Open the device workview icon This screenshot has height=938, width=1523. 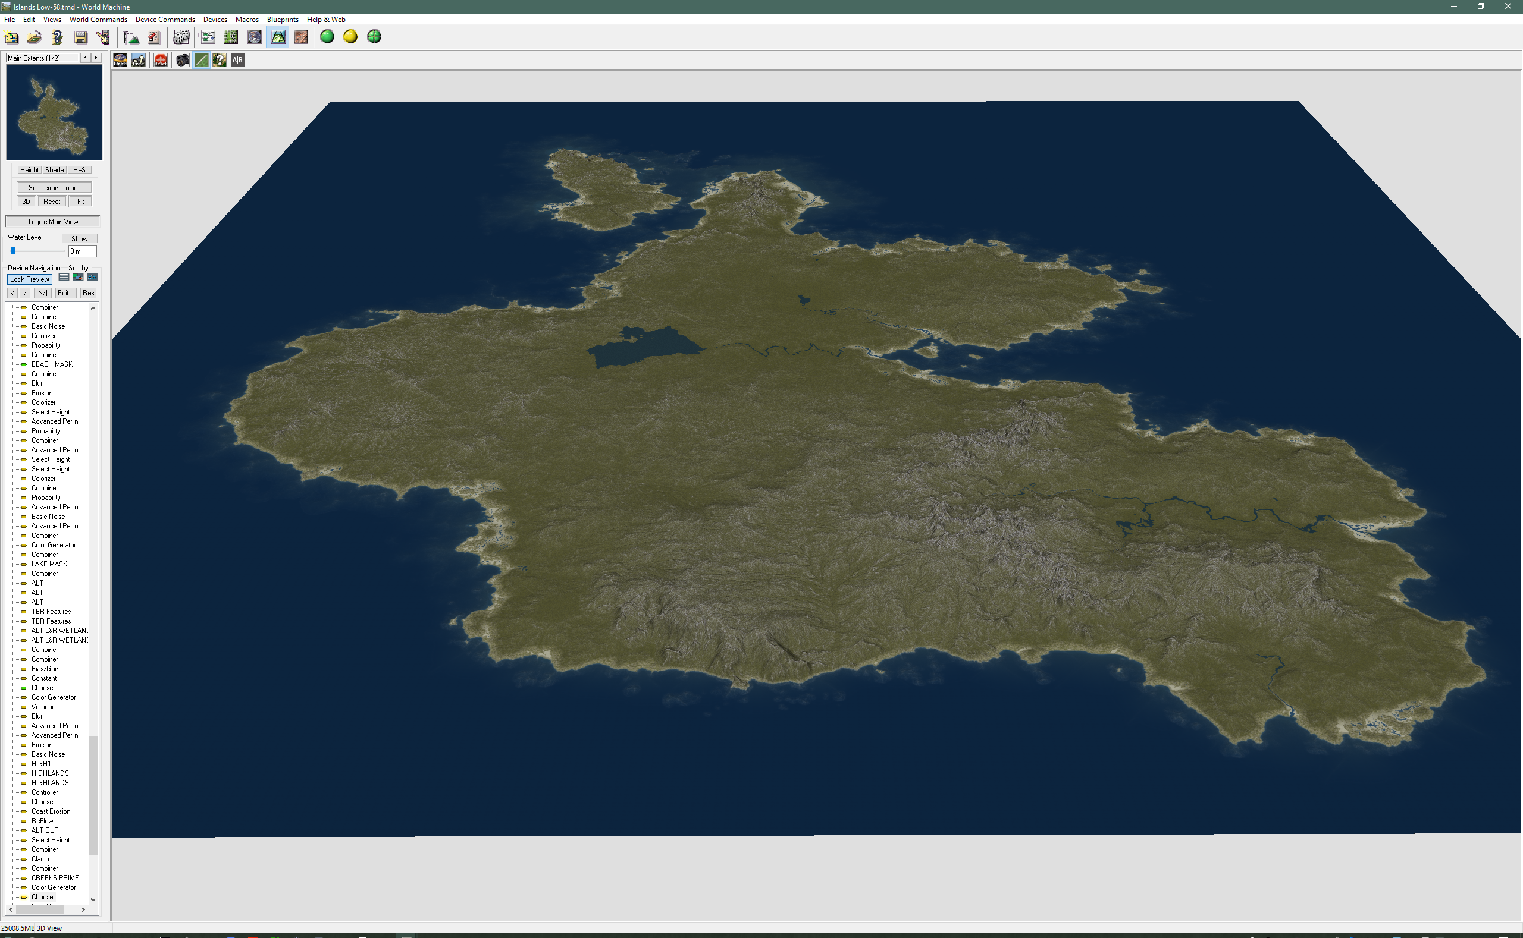click(x=208, y=37)
